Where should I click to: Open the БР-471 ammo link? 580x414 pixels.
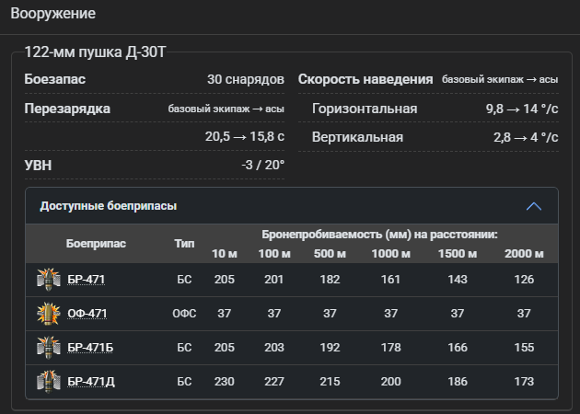[x=86, y=280]
